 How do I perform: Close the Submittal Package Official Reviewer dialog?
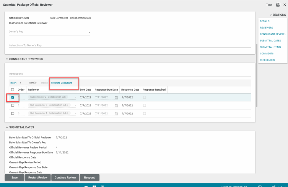[285, 5]
